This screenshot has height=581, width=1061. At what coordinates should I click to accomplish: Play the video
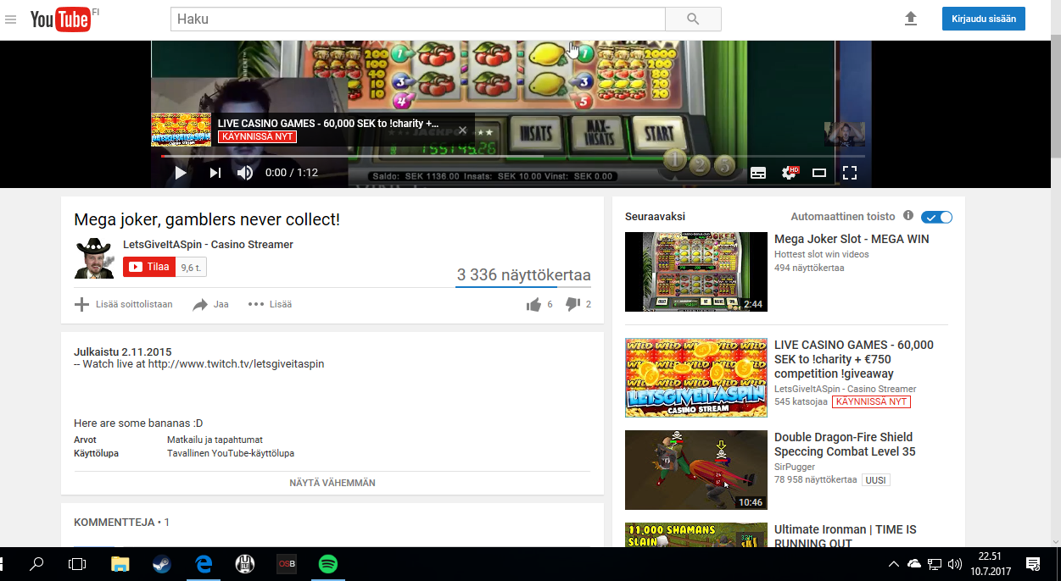(180, 173)
